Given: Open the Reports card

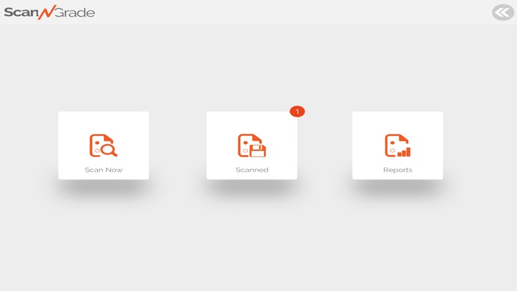Looking at the screenshot, I should [x=398, y=145].
